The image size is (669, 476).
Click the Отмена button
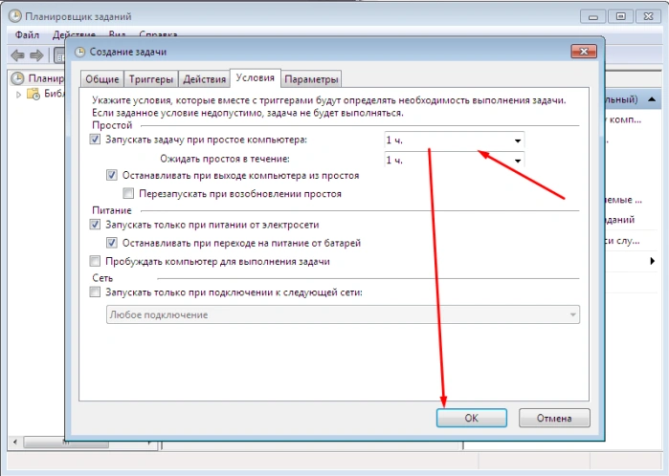(554, 418)
